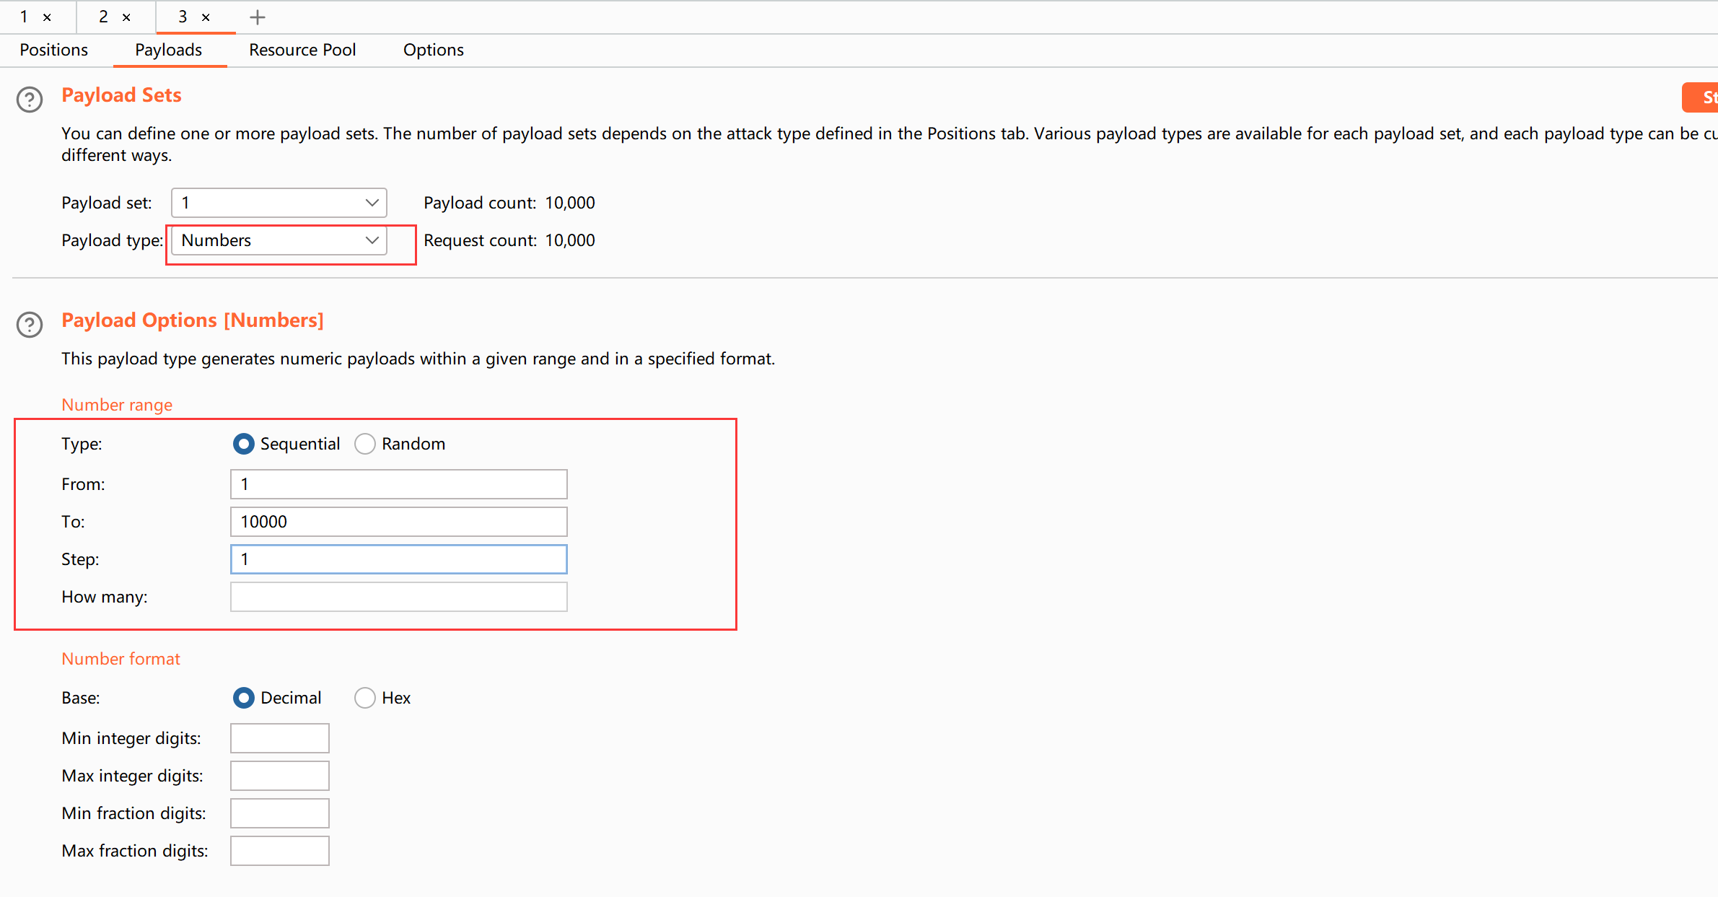Close attack tab 1
1718x897 pixels.
(47, 17)
